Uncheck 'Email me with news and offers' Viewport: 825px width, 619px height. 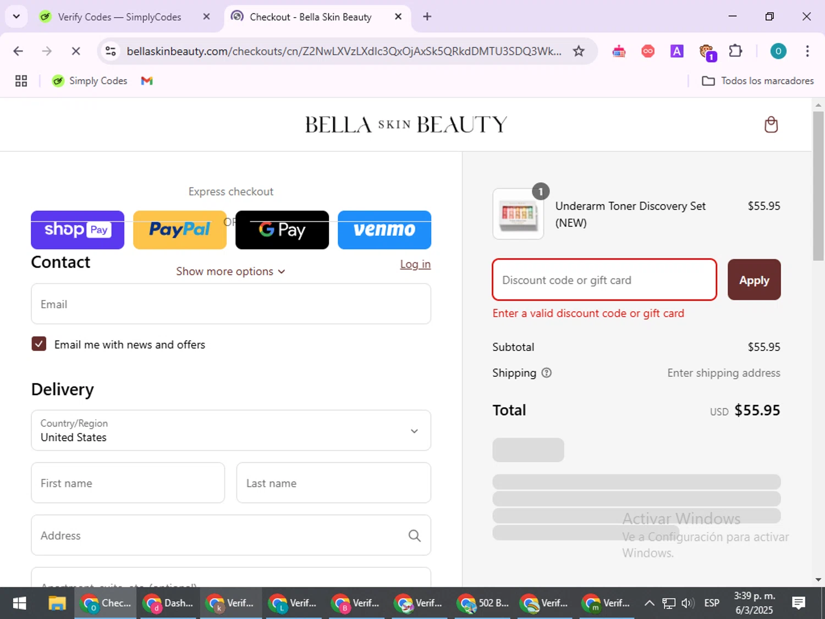(39, 344)
